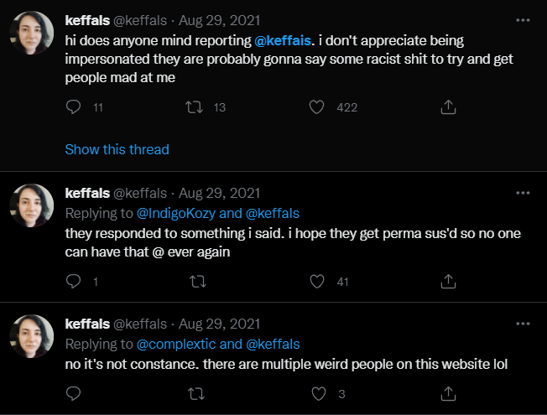Open more options for second tweet

coord(523,193)
